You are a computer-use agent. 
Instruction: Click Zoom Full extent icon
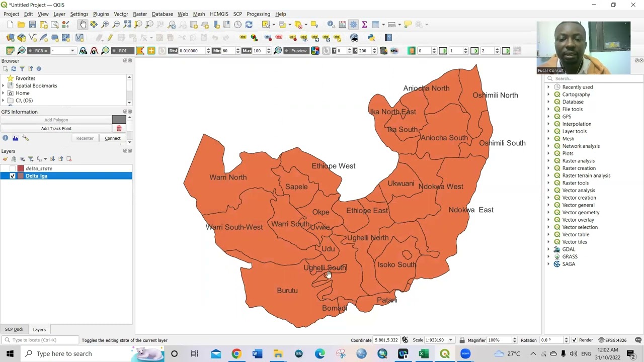pyautogui.click(x=127, y=24)
